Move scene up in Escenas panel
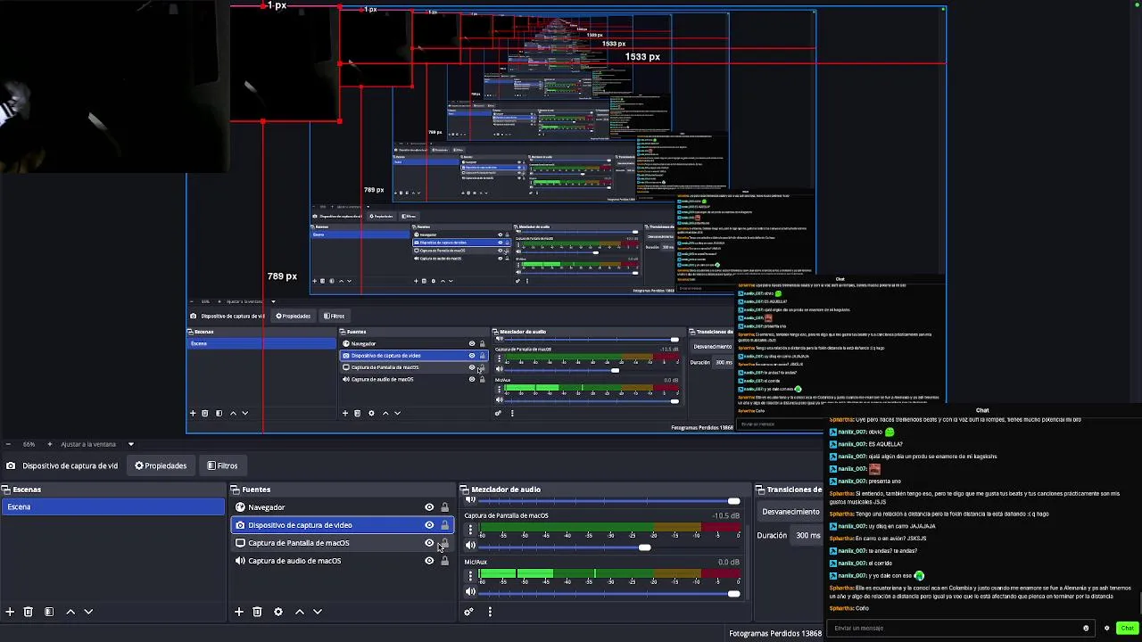 click(70, 612)
